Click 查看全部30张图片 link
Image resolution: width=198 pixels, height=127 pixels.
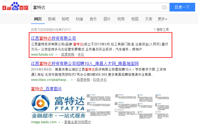(x=77, y=122)
